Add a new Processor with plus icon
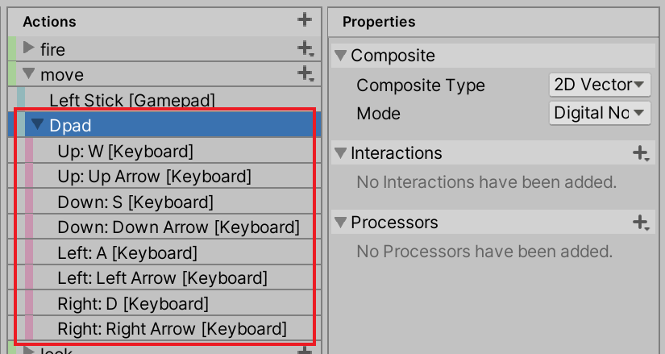The height and width of the screenshot is (354, 665). click(x=641, y=222)
